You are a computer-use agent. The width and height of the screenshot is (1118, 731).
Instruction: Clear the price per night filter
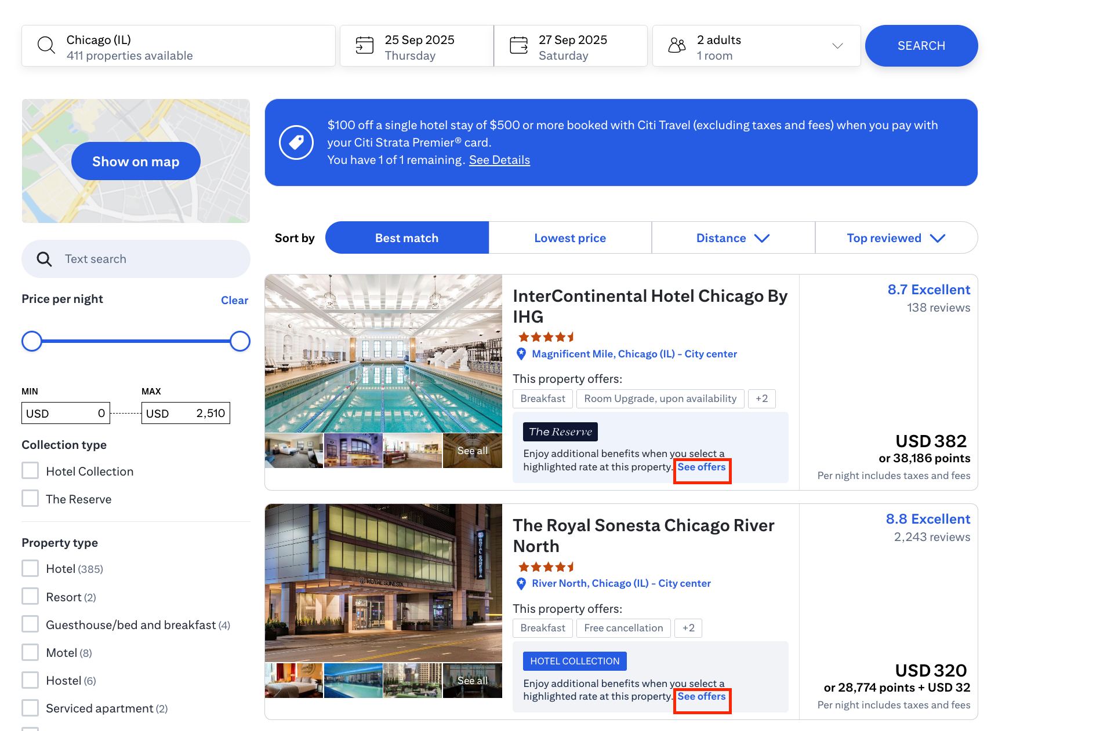point(234,300)
